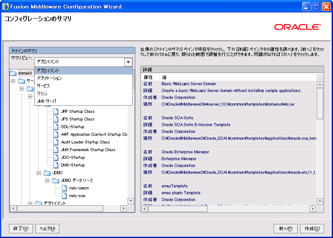This screenshot has height=238, width=333.
Task: Click the ヘルプ(H) button
Action: click(x=47, y=229)
